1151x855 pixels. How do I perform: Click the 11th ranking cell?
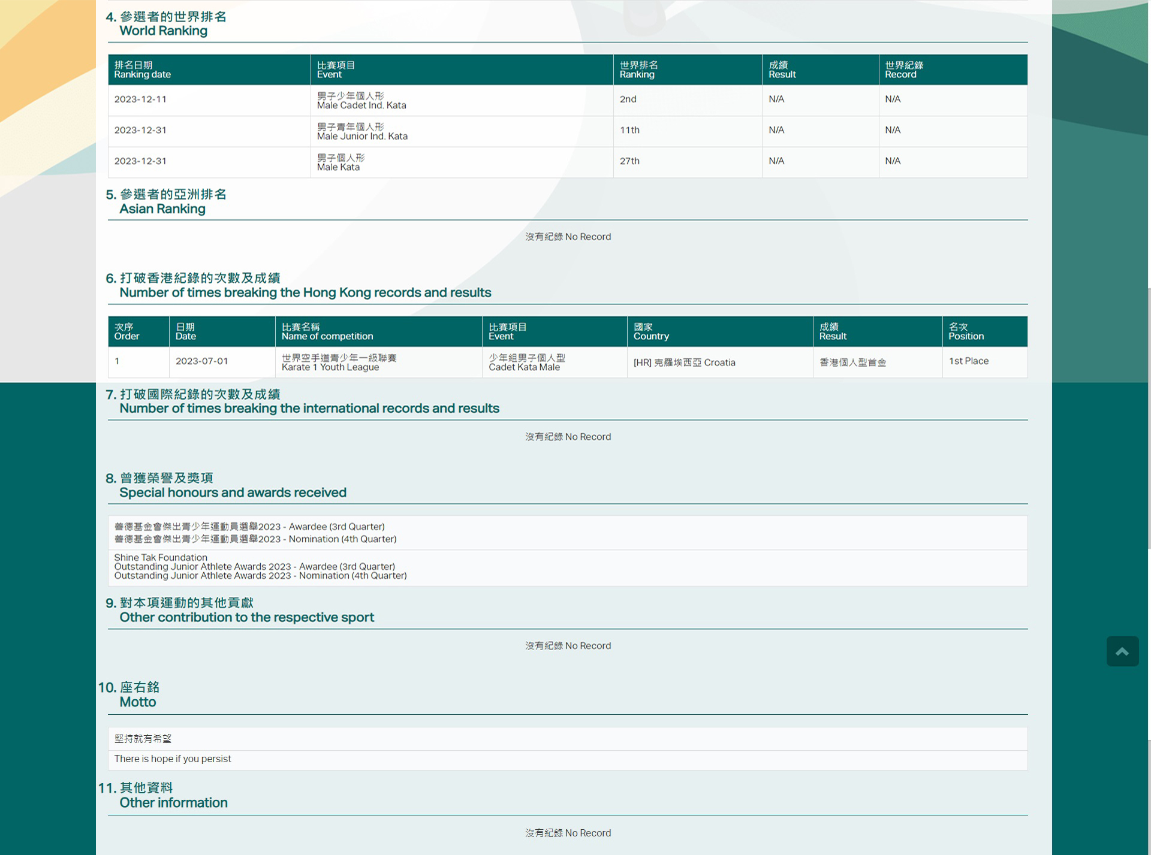(x=629, y=130)
